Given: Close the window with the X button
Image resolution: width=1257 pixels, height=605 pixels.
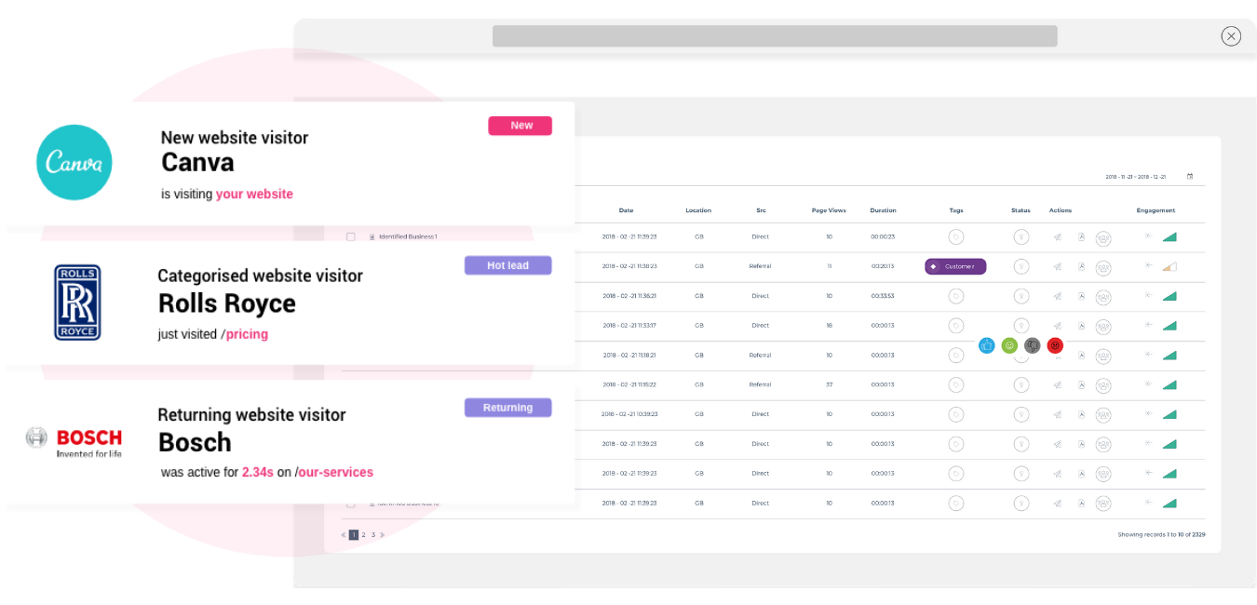Looking at the screenshot, I should 1231,36.
